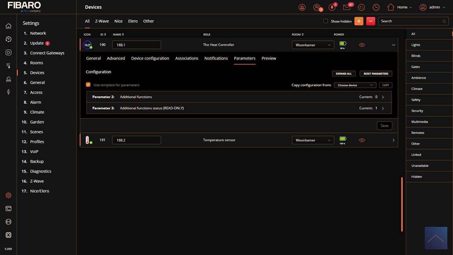Click the home icon in left sidebar
Viewport: 453px width, 255px height.
[8, 26]
